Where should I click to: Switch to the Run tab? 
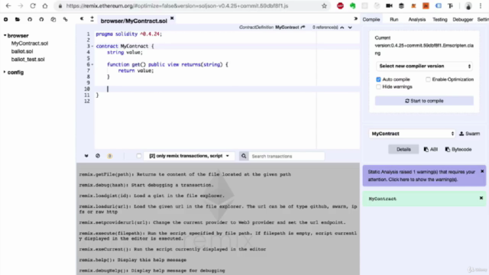394,19
